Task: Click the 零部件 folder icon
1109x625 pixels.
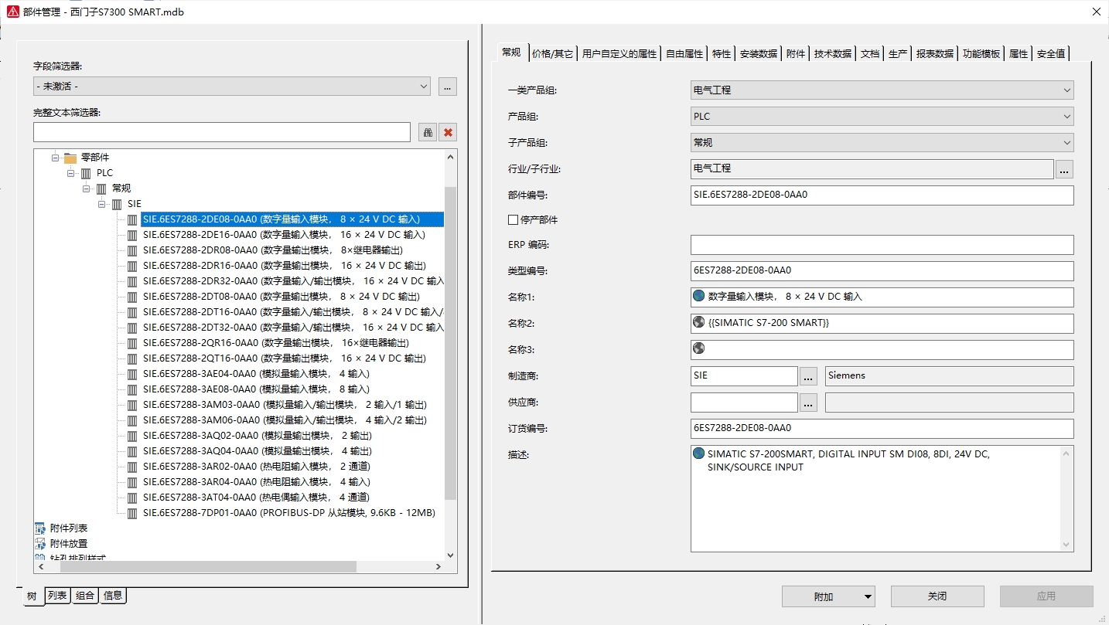Action: coord(70,158)
